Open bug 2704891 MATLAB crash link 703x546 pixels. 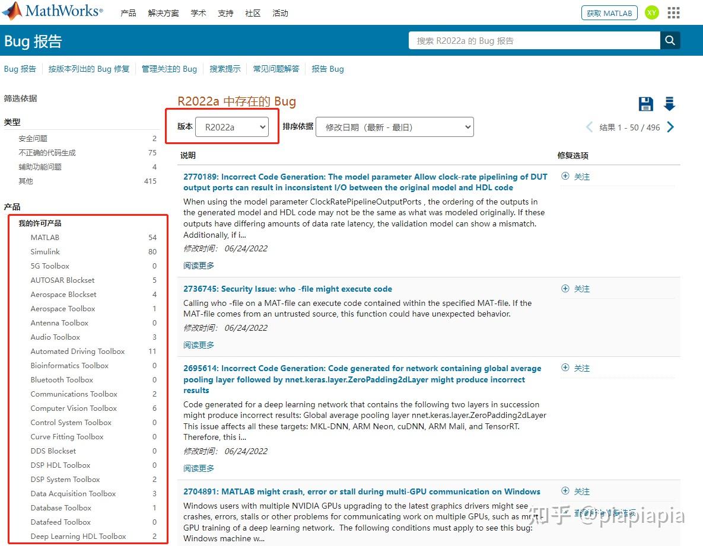[362, 491]
